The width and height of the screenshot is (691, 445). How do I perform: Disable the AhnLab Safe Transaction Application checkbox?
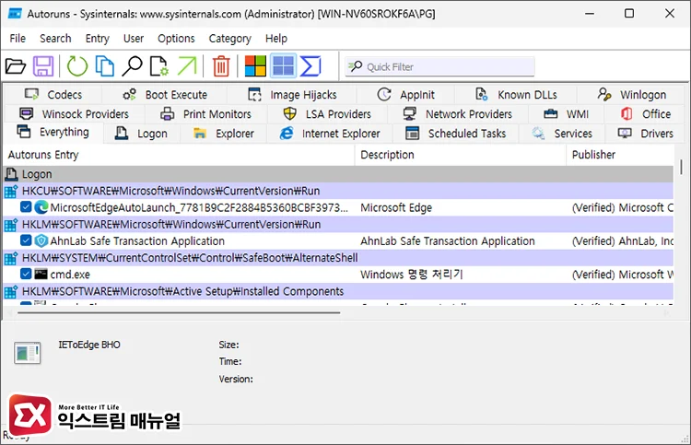point(26,241)
